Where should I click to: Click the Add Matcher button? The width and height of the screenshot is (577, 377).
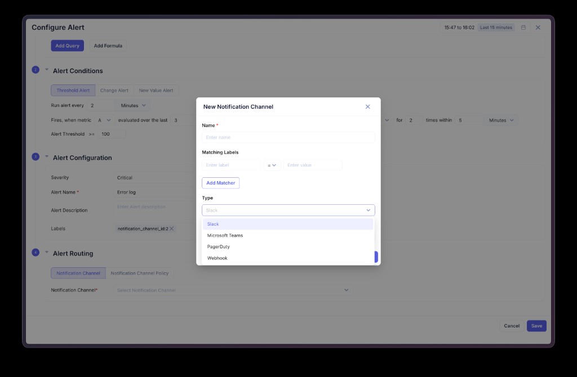click(220, 182)
